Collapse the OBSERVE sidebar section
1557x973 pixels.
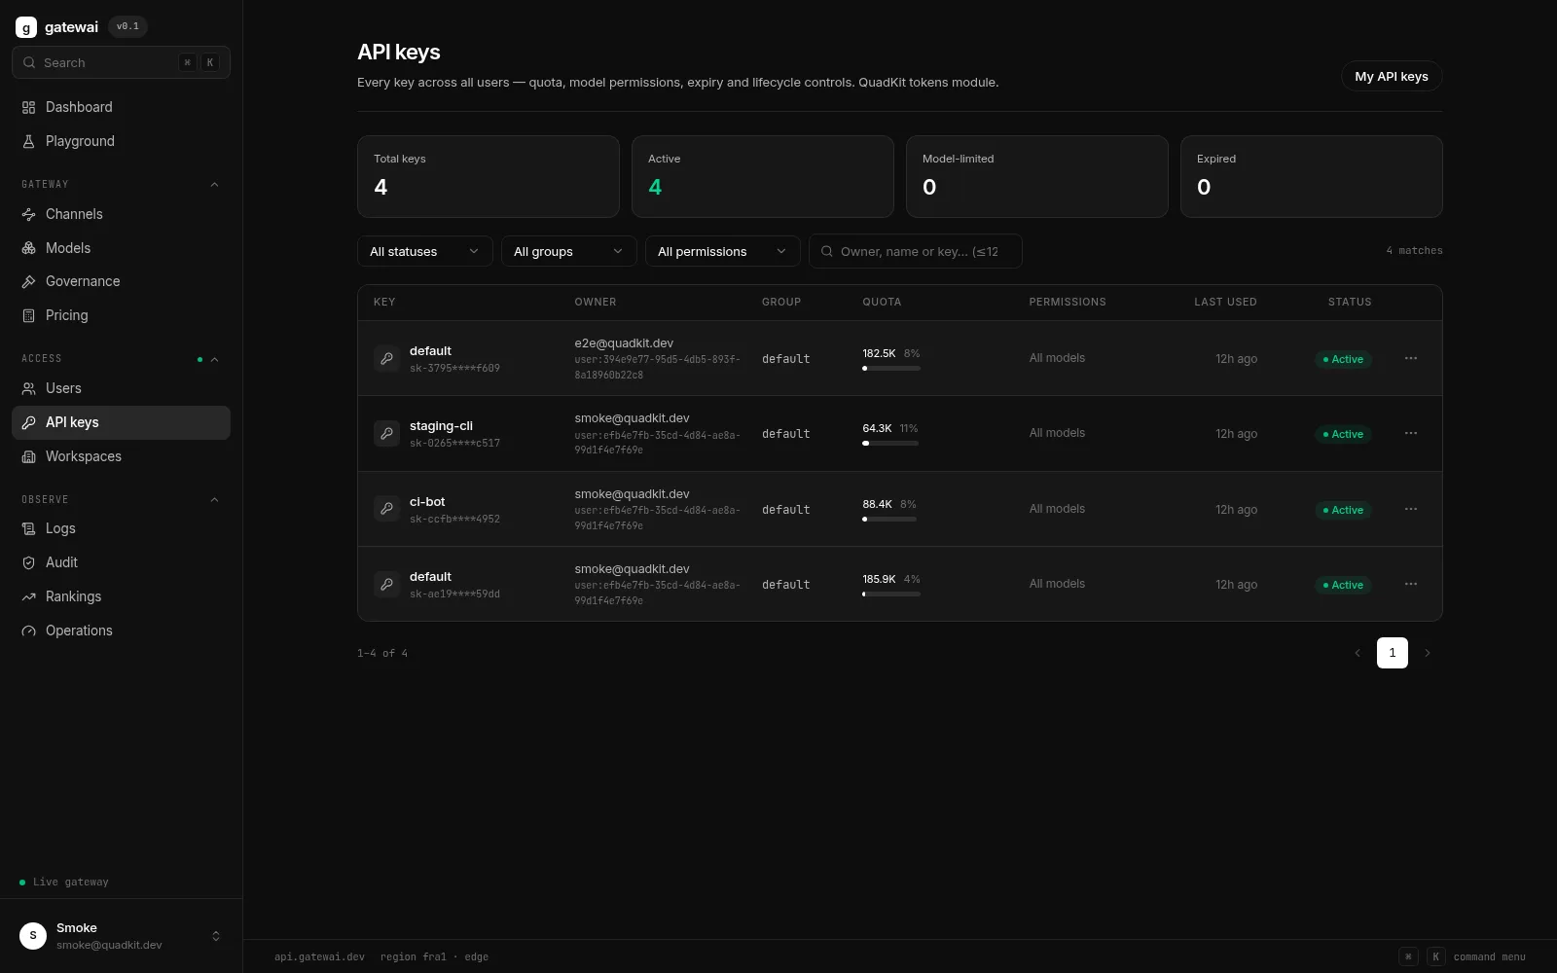tap(214, 500)
